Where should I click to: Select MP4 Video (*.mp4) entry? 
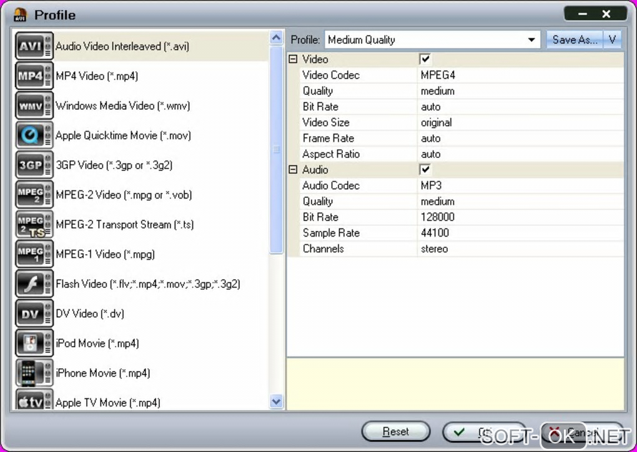pos(141,76)
